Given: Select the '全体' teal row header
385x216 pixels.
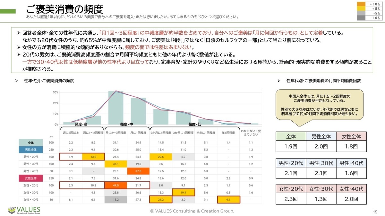Looking at the screenshot, I should [31, 142].
